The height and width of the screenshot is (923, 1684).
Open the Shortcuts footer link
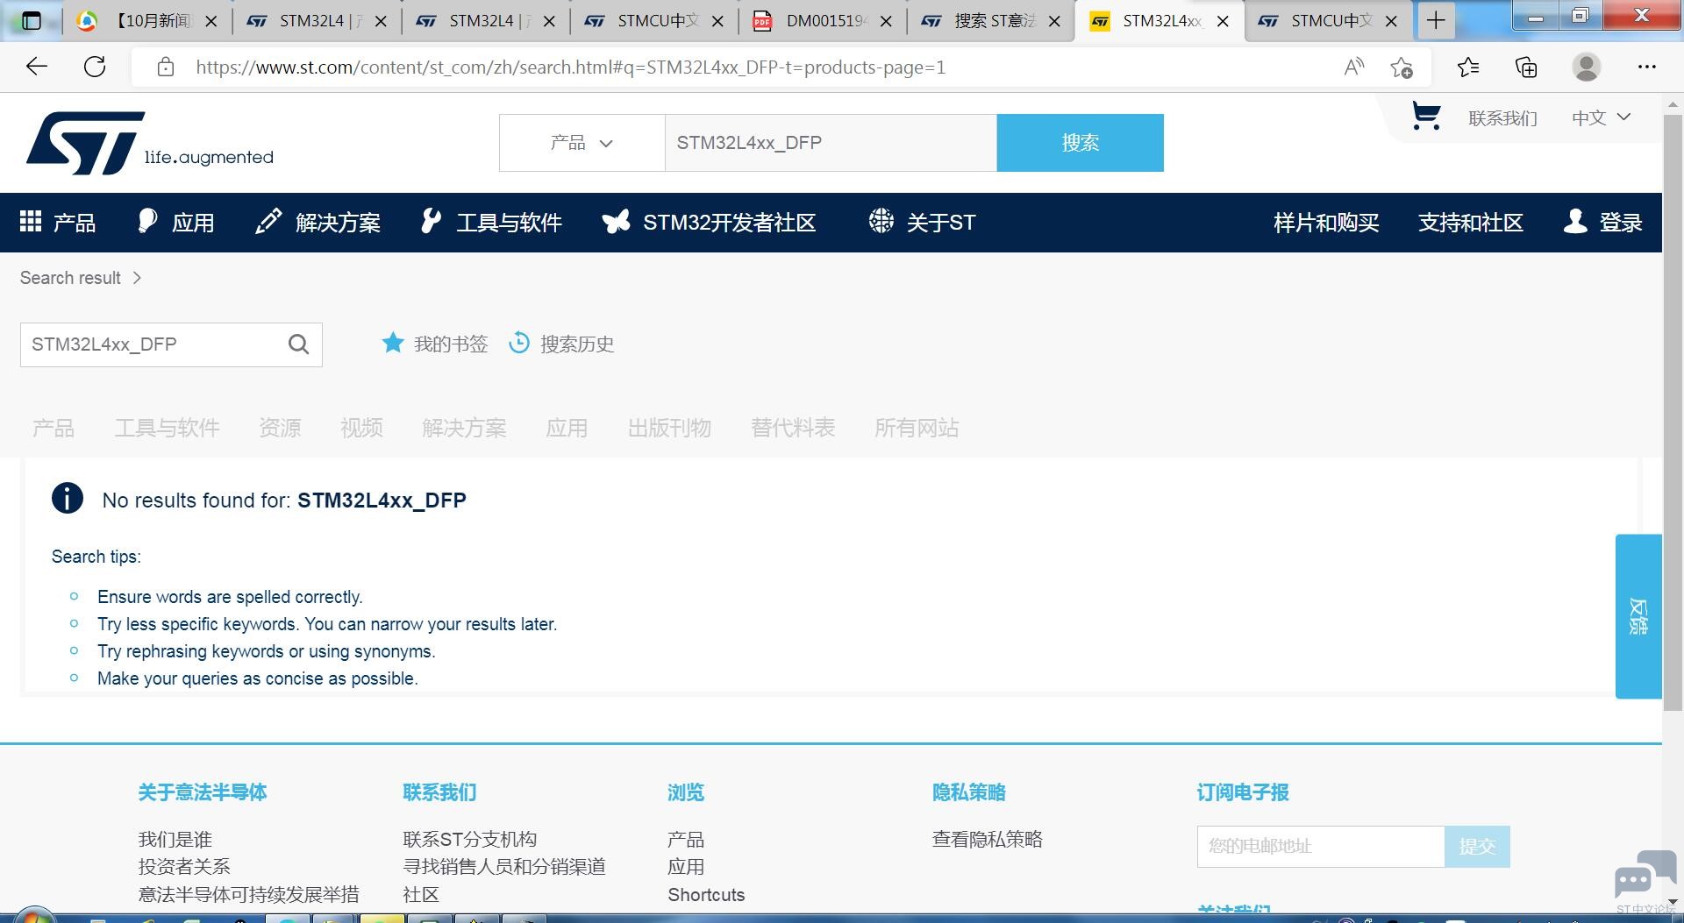point(706,895)
